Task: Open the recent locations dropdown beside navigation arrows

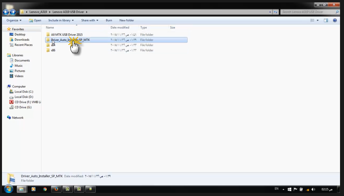Action: 18,12
